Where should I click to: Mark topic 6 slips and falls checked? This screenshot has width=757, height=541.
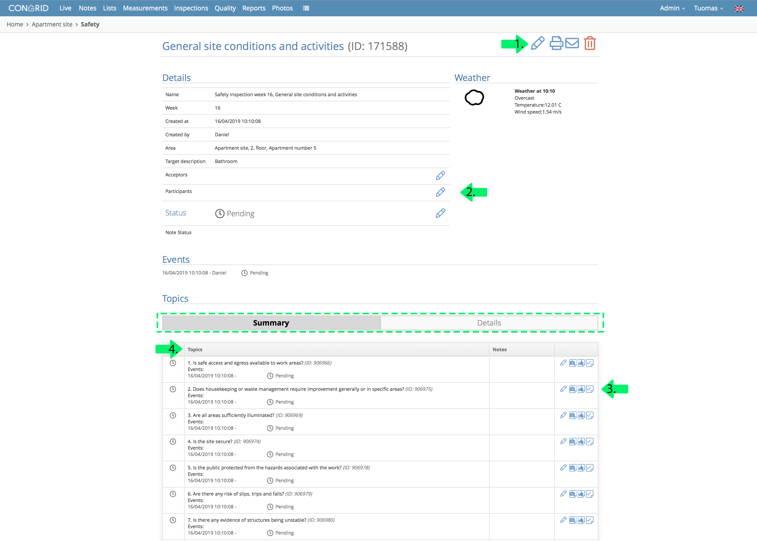point(590,494)
